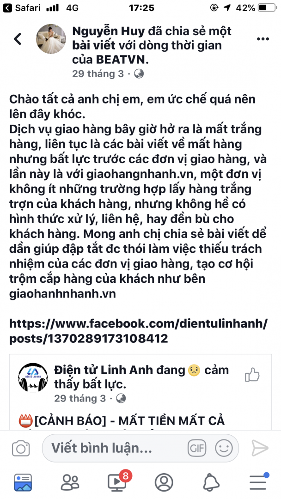Tap the send comment arrow

click(260, 448)
